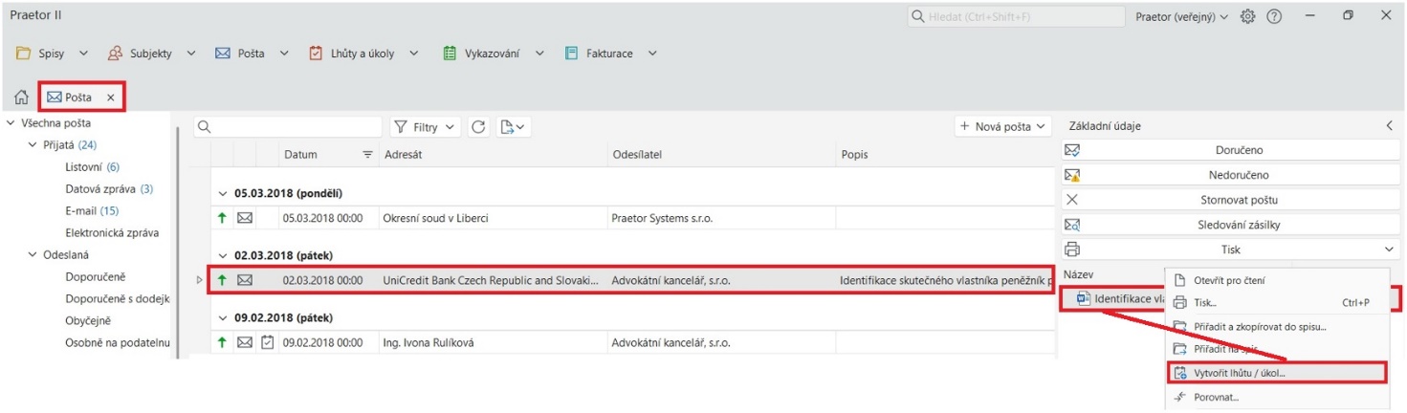Click the home icon tab
Screen dimensions: 1407x413
tap(20, 98)
